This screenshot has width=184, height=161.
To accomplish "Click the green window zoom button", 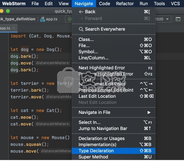I will point(8,11).
